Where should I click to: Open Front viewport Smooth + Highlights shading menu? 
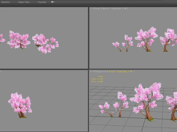pos(114,8)
